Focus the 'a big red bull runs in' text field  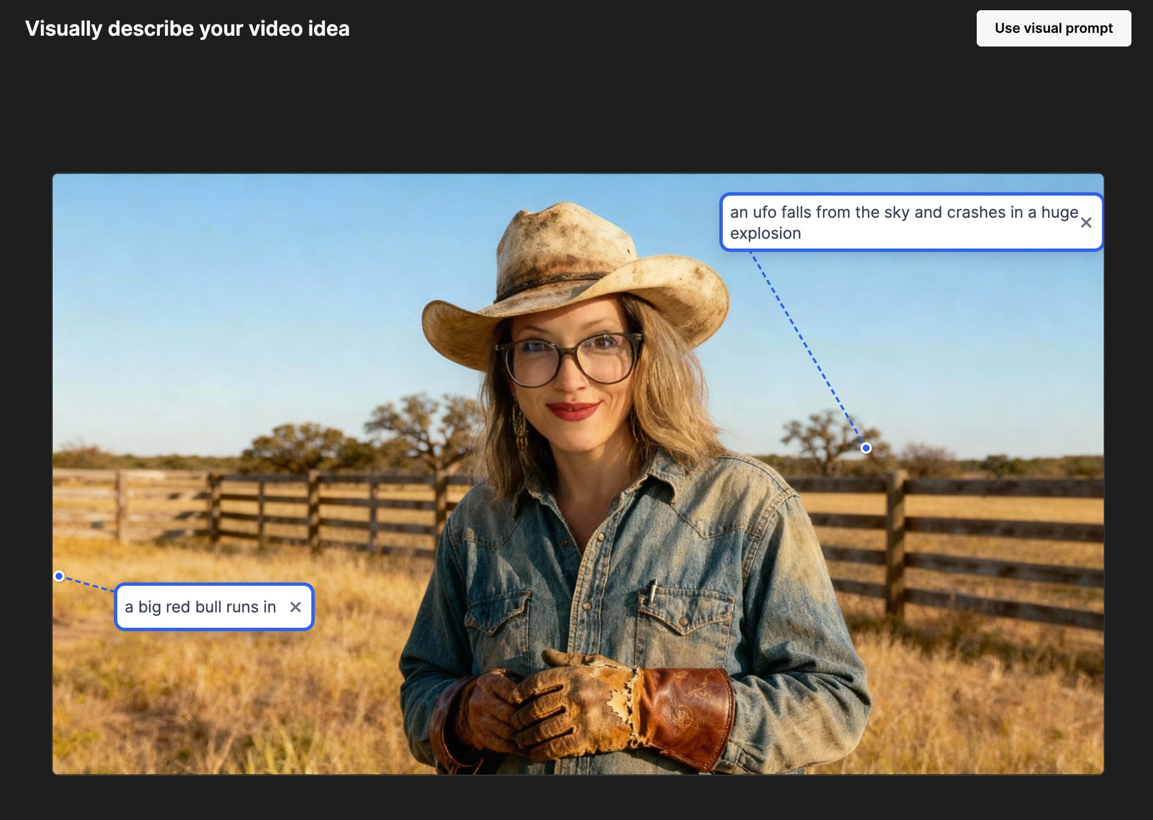(200, 607)
